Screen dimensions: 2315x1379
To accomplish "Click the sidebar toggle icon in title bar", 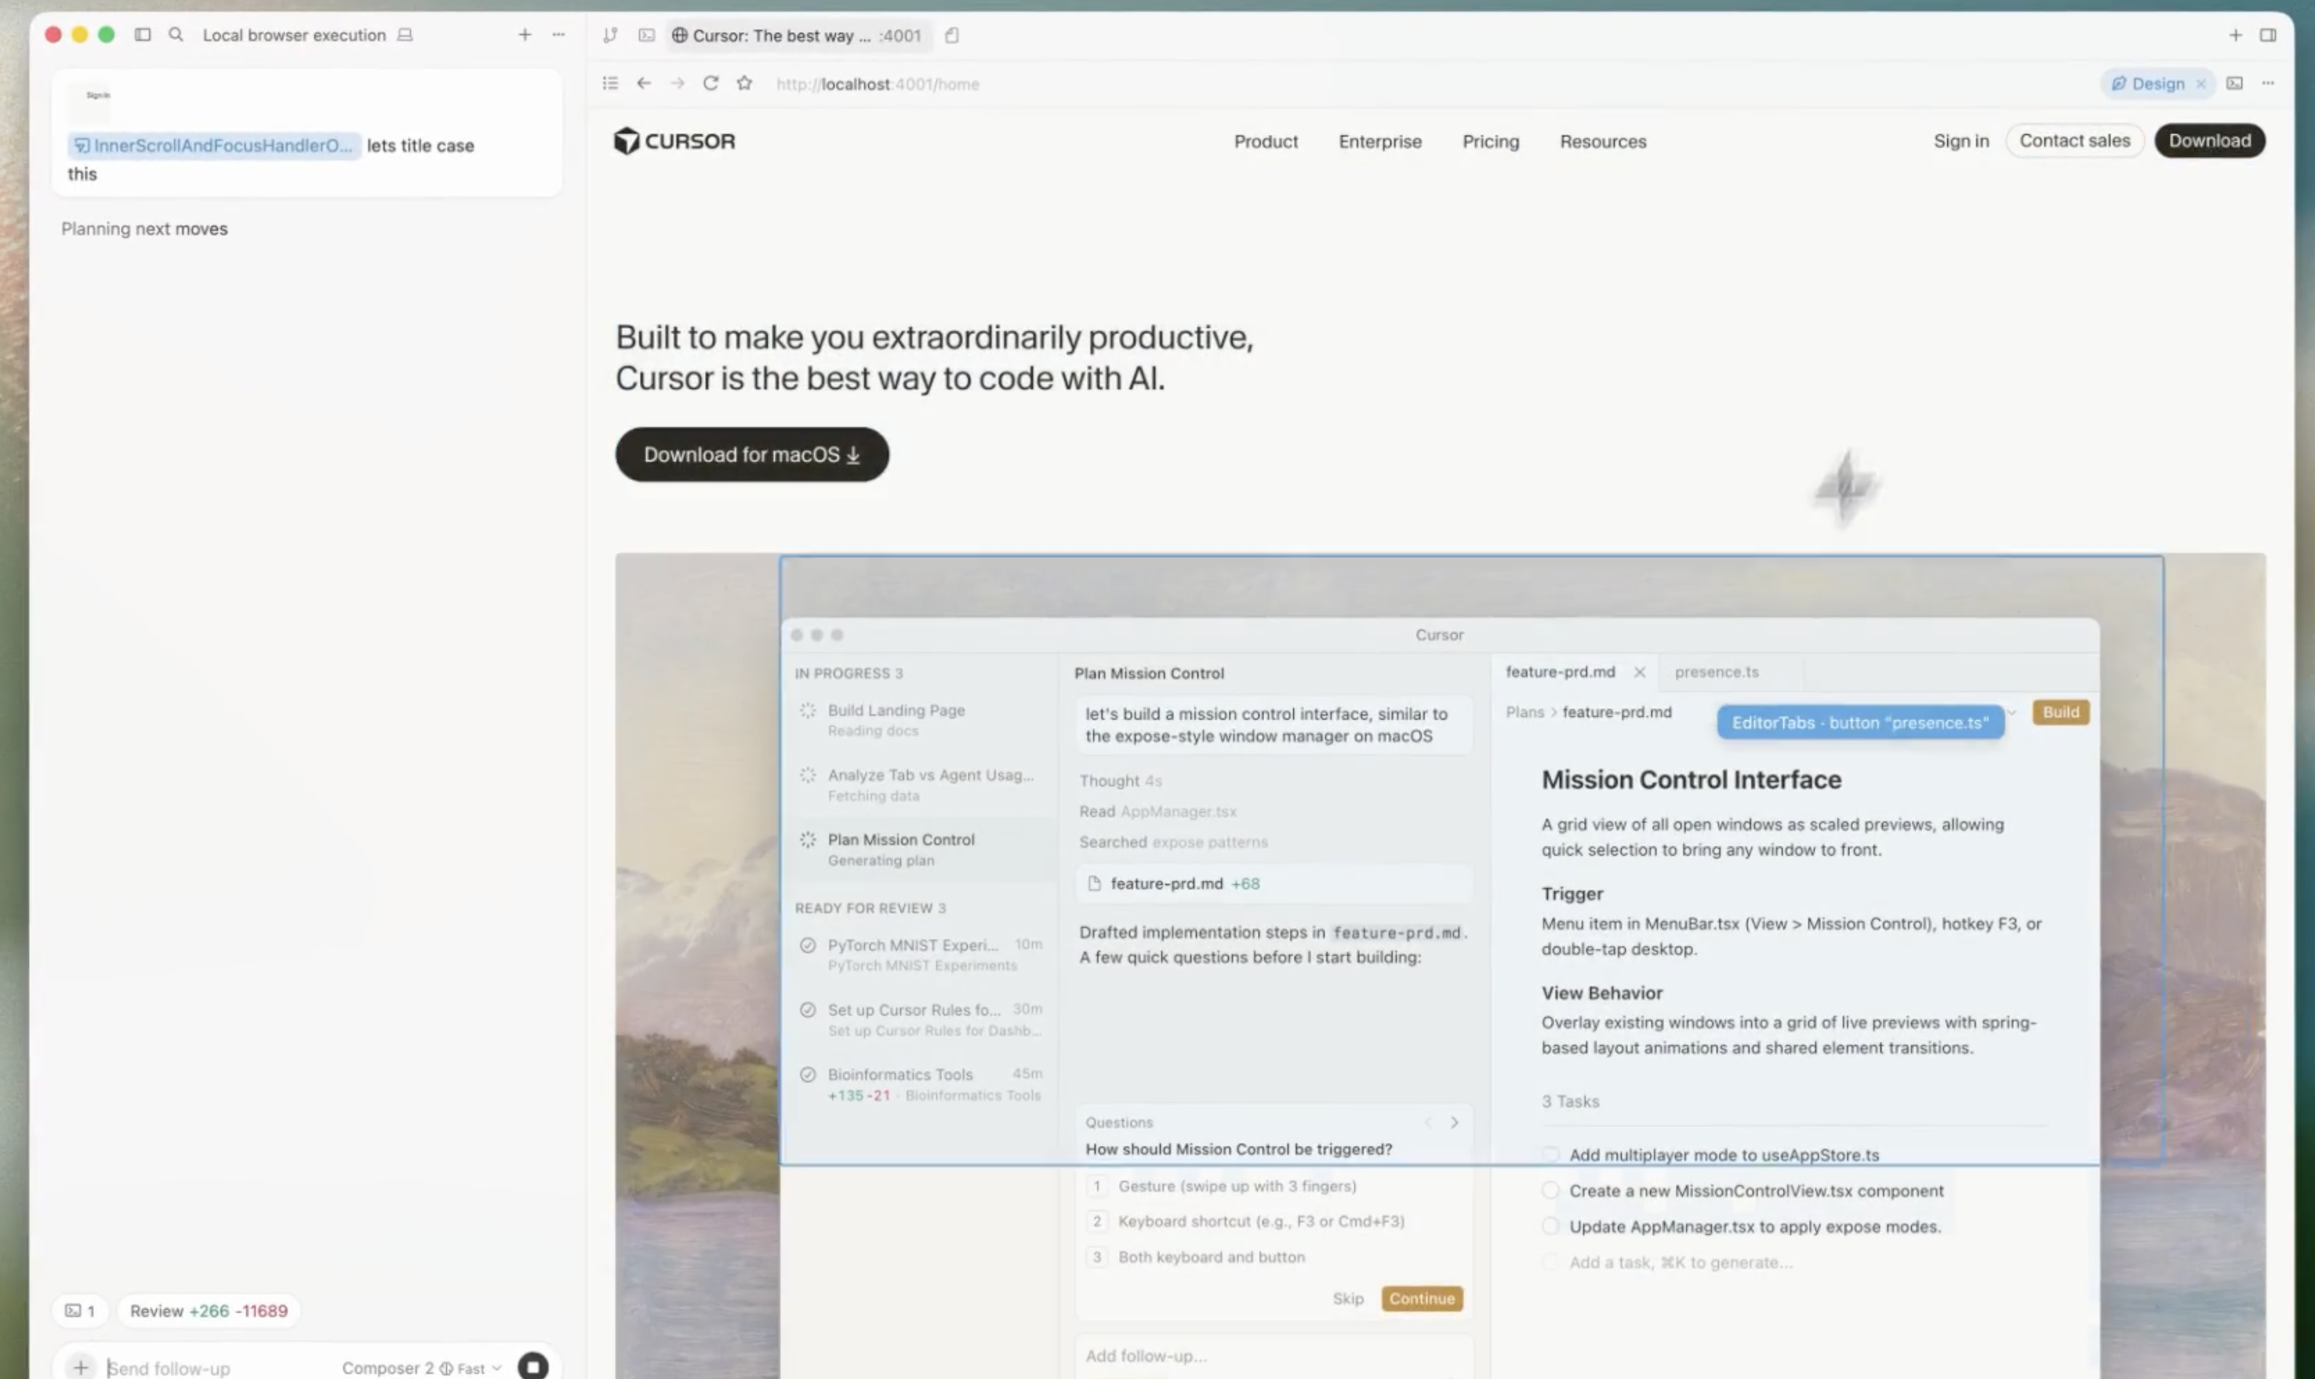I will point(142,35).
